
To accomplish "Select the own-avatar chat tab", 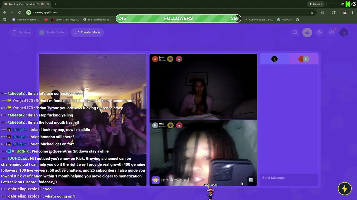I will pos(274,59).
